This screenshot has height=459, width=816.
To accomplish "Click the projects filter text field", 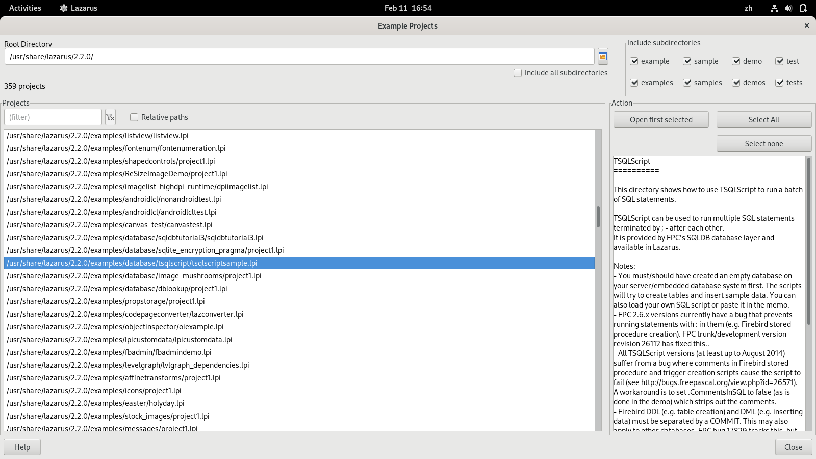I will click(53, 117).
